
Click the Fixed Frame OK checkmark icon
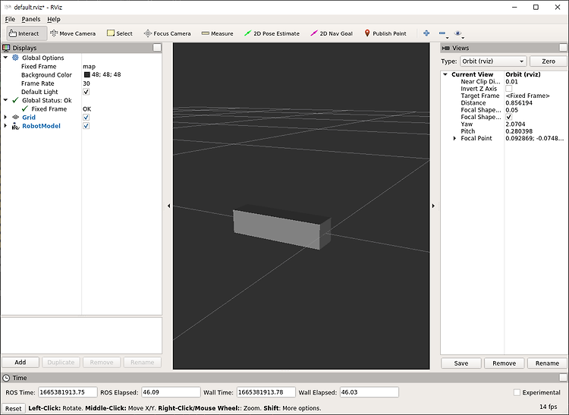tap(25, 108)
